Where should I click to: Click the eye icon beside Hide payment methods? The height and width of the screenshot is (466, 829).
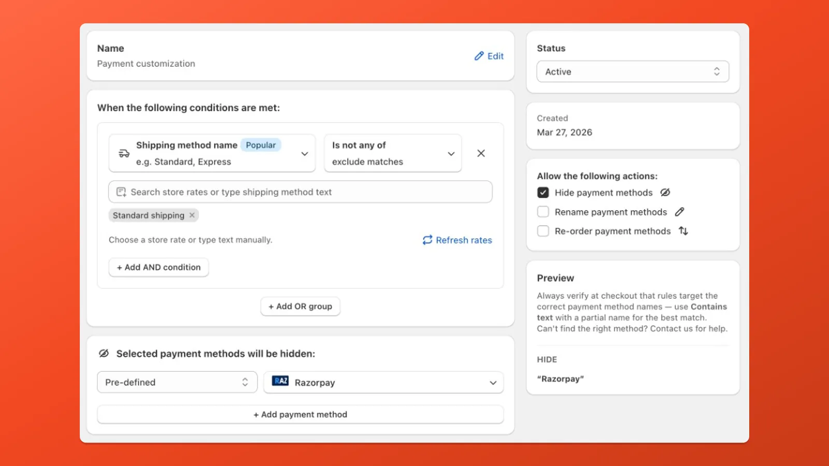click(666, 192)
